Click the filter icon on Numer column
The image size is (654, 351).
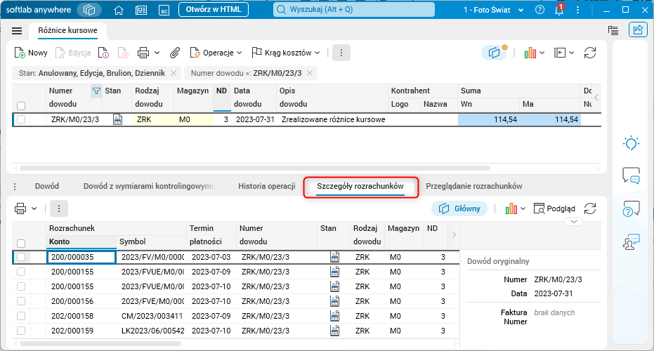pyautogui.click(x=96, y=91)
